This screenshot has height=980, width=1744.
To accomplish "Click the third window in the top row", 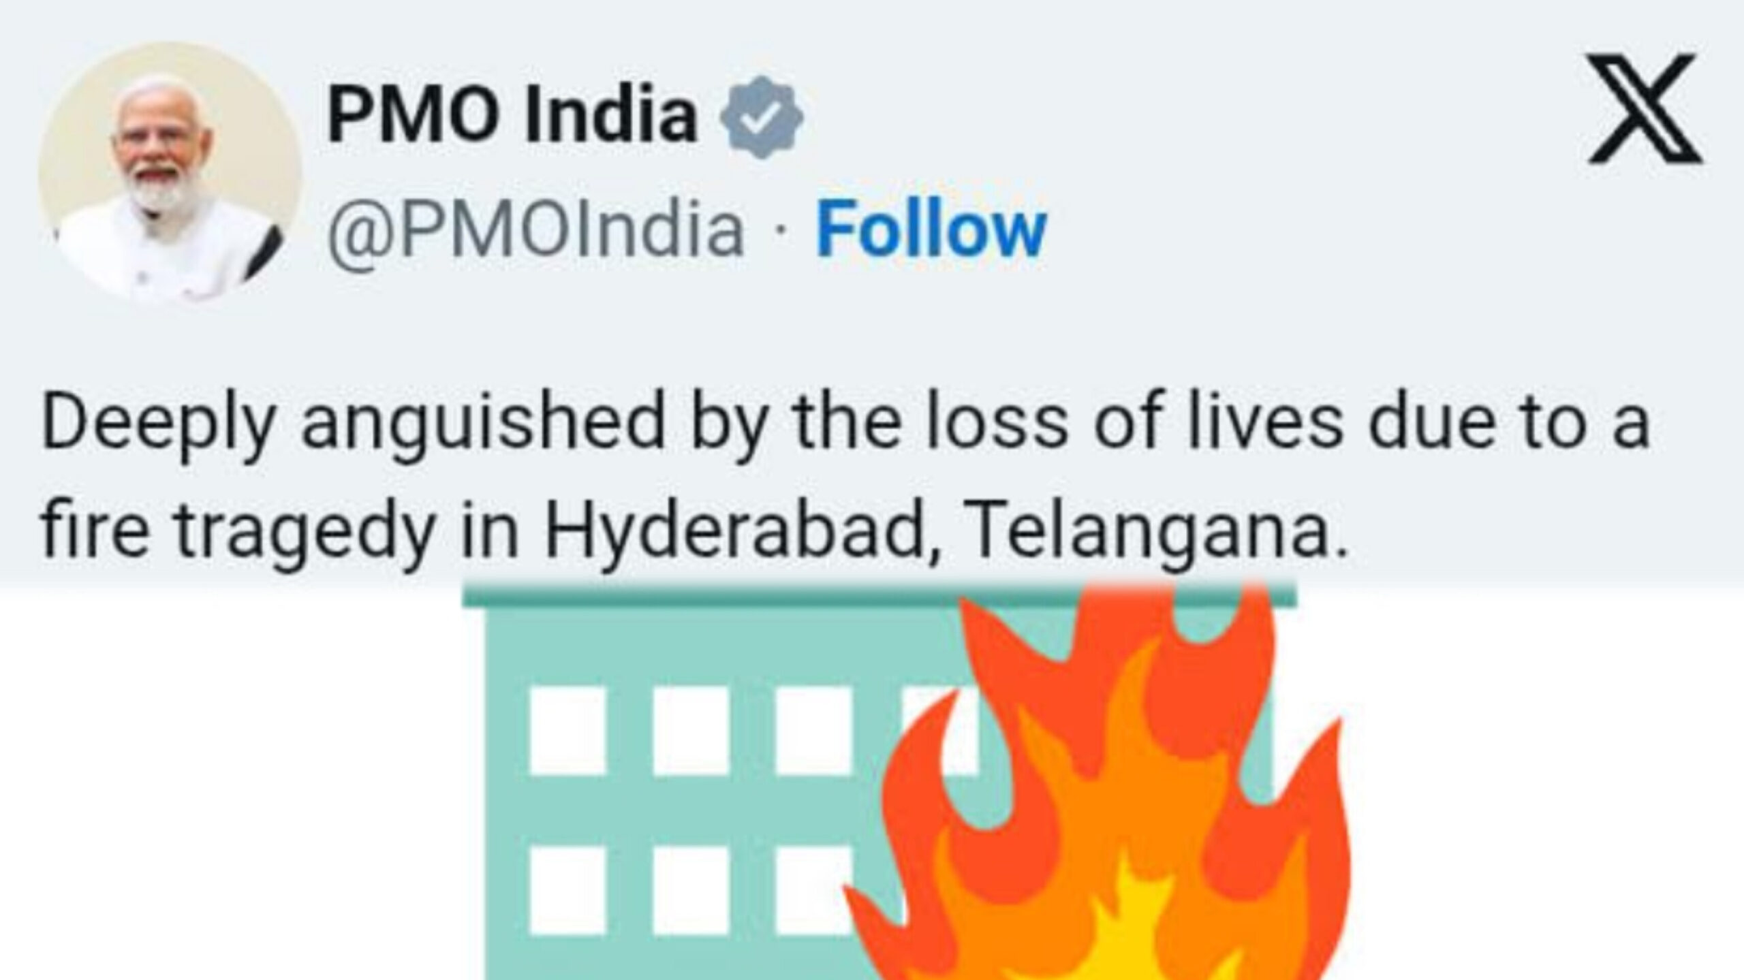I will coord(814,731).
